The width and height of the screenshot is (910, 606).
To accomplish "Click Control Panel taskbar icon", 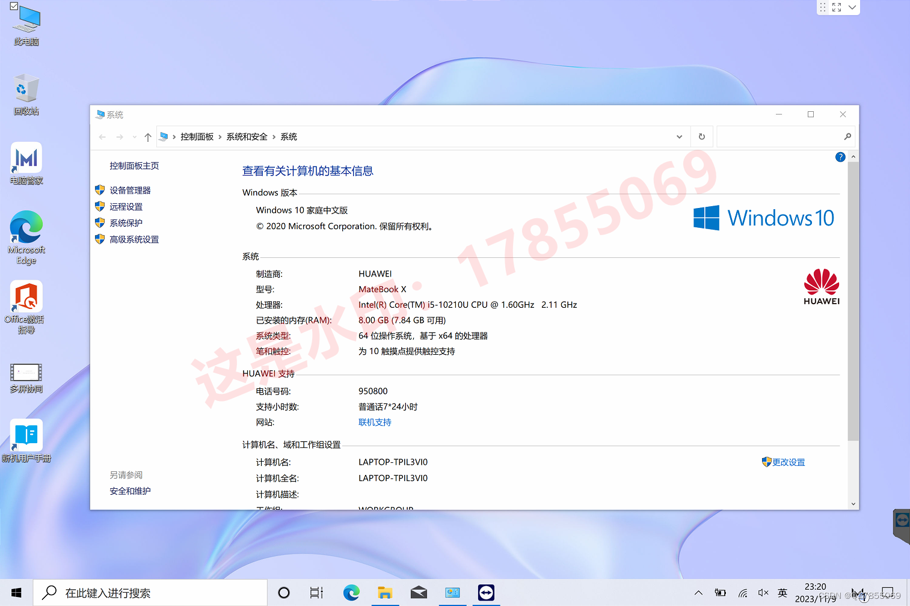I will [452, 593].
